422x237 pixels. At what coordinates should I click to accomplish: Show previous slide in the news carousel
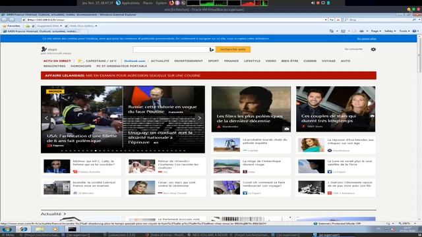(46, 118)
